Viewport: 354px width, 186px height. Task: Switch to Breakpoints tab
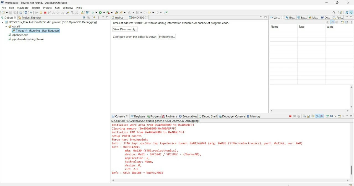click(290, 17)
